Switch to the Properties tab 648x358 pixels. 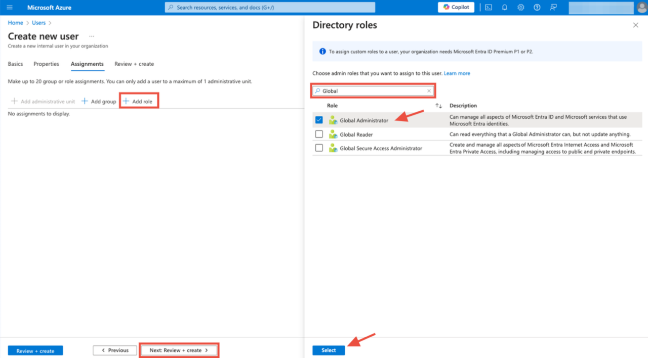46,64
